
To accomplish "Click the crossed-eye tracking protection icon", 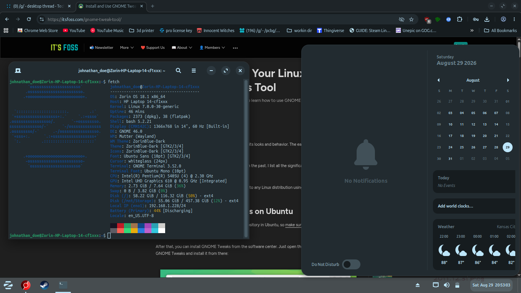I will pos(401,19).
